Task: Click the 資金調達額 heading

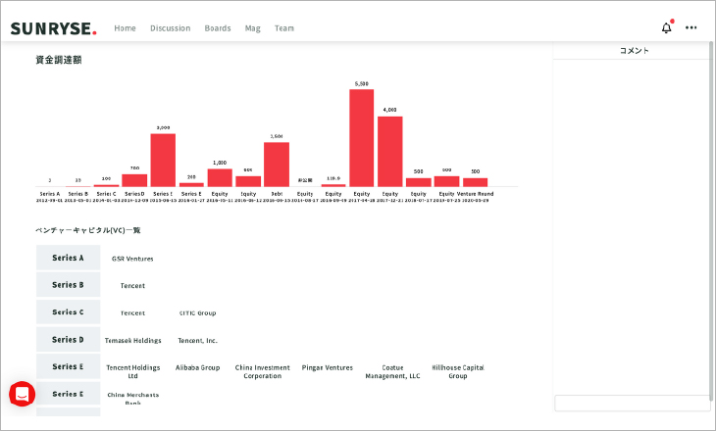Action: coord(59,60)
